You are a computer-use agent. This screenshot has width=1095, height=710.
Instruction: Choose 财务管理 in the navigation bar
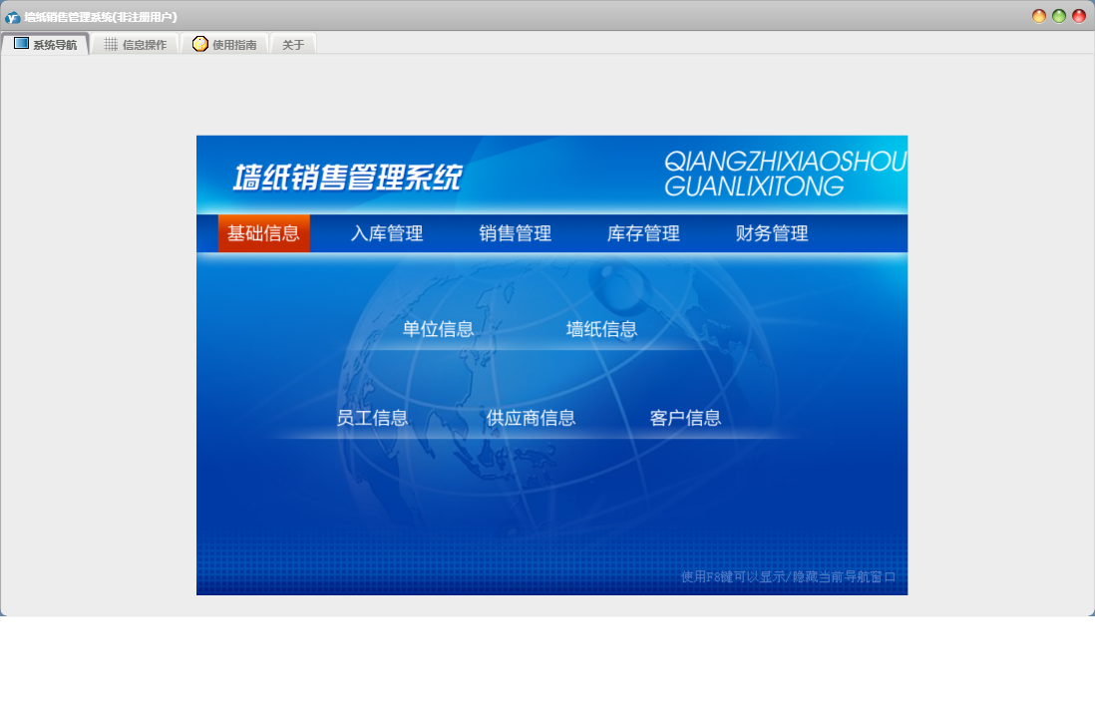[772, 233]
